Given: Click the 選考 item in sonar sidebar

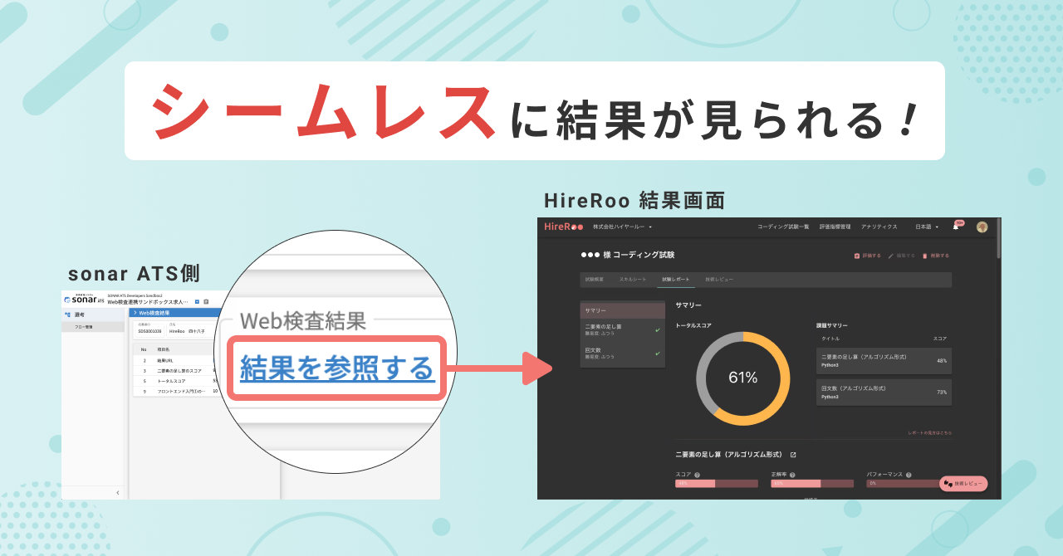Looking at the screenshot, I should pos(93,315).
